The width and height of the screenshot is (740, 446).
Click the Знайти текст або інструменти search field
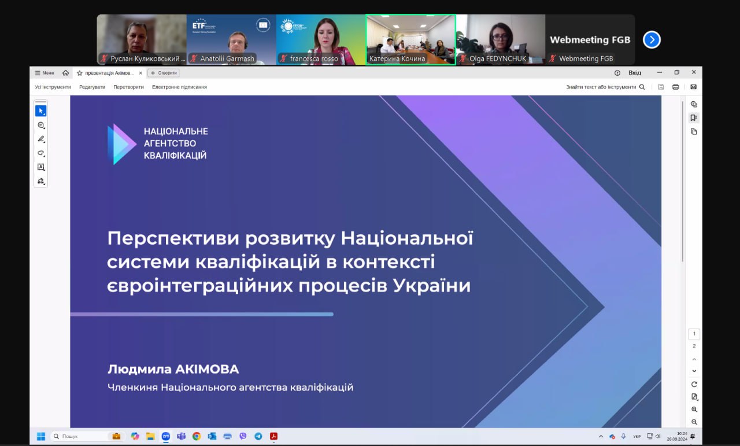605,87
